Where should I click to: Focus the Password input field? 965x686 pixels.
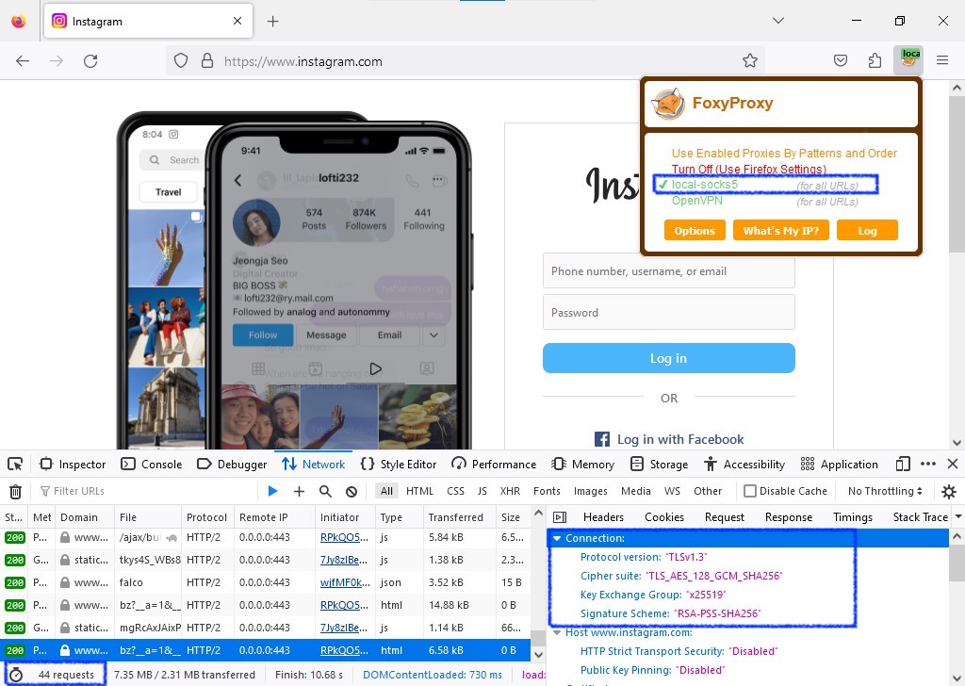pos(668,312)
